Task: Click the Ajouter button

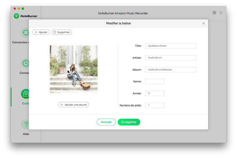Action: (x=41, y=32)
